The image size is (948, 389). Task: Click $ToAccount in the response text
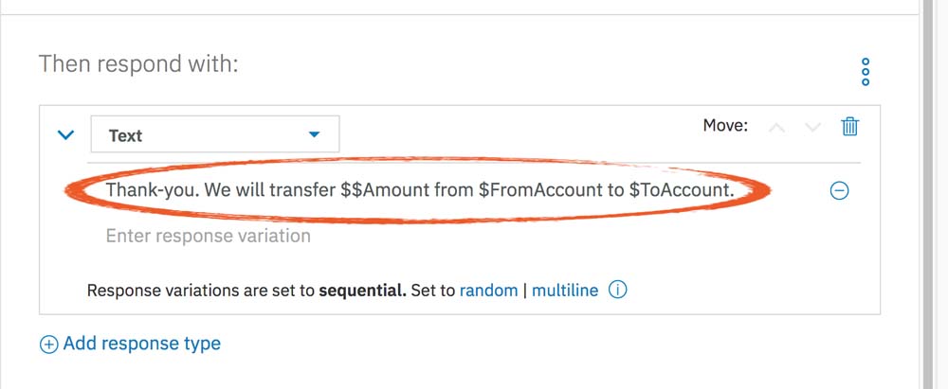[682, 189]
